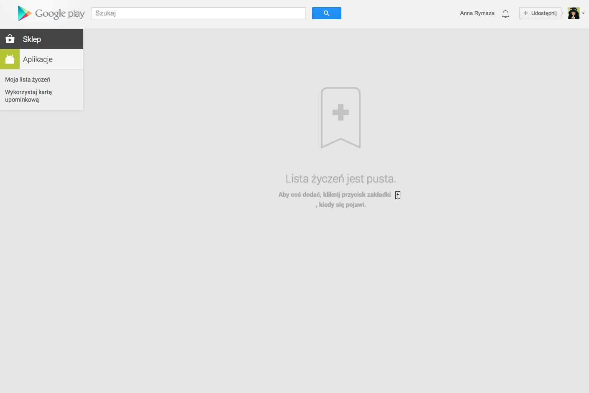This screenshot has height=393, width=589.
Task: Click the Udostępnij share button
Action: click(x=540, y=13)
